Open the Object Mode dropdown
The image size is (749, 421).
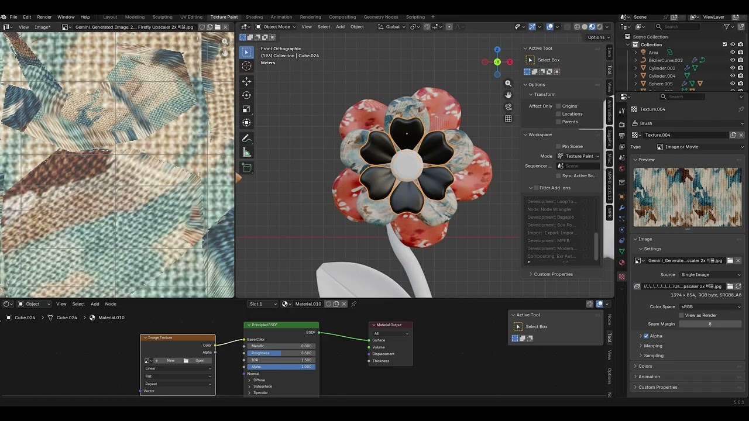click(x=276, y=27)
